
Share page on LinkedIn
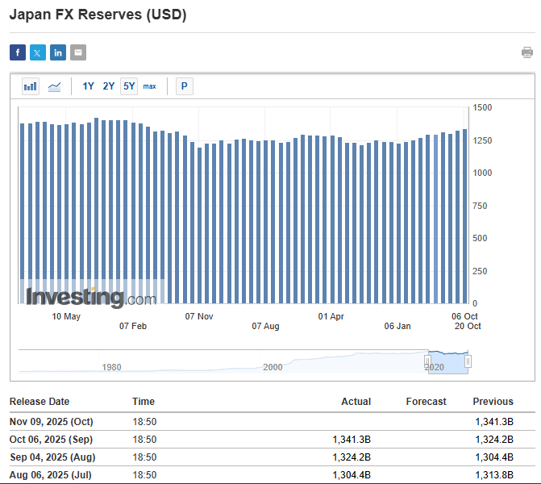[58, 52]
